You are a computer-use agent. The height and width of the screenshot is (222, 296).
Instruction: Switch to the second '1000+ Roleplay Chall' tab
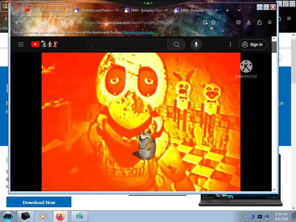tap(196, 10)
